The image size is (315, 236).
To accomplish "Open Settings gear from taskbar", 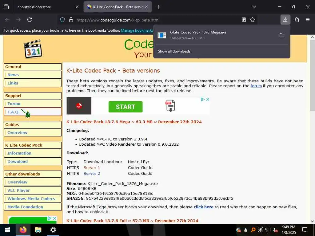I will (x=53, y=230).
